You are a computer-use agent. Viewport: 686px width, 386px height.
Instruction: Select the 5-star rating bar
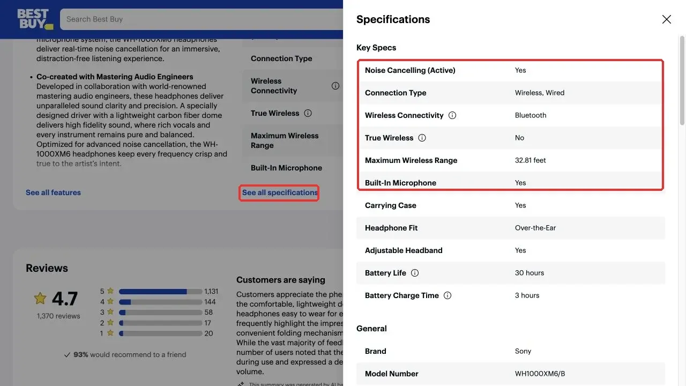tap(160, 292)
